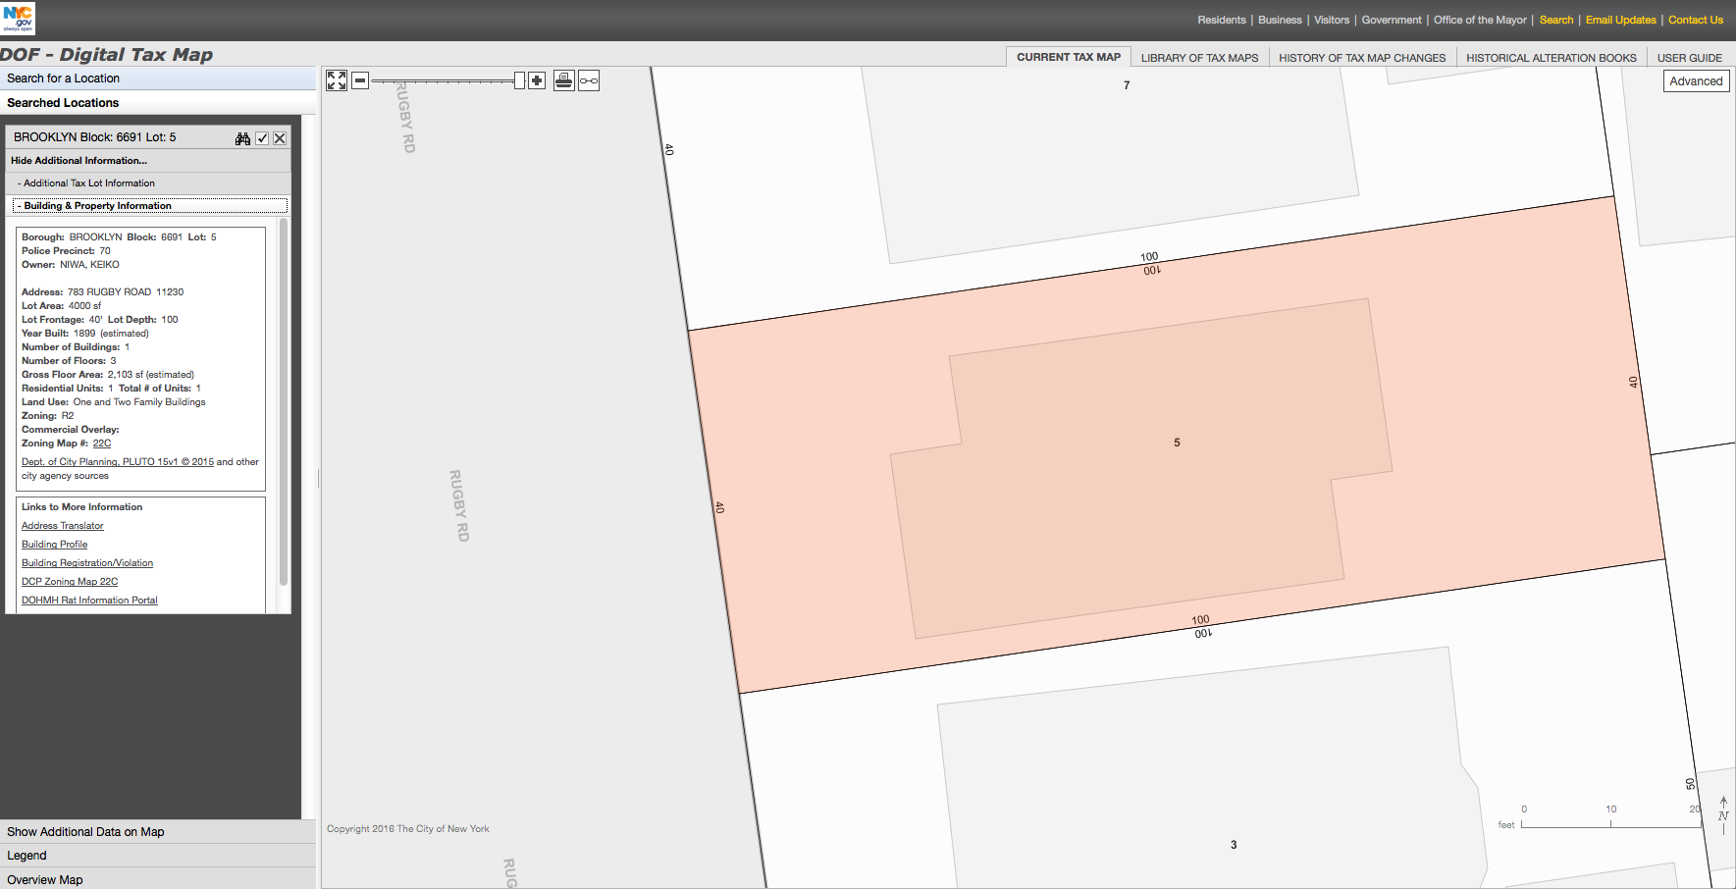The width and height of the screenshot is (1736, 889).
Task: Click the info panel vertical scrollbar
Action: tap(284, 402)
